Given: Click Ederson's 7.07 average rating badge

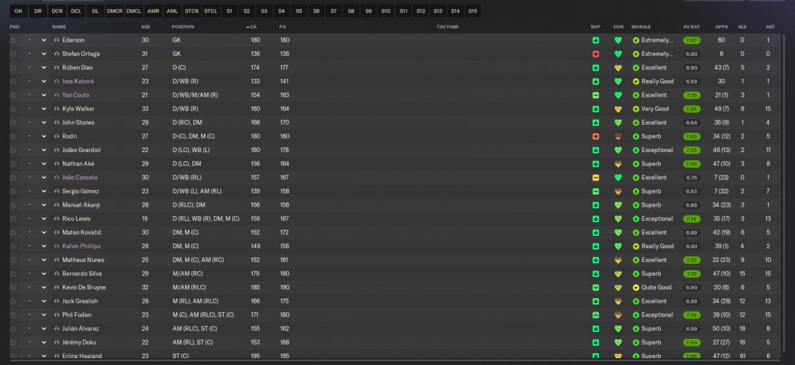Looking at the screenshot, I should point(691,40).
